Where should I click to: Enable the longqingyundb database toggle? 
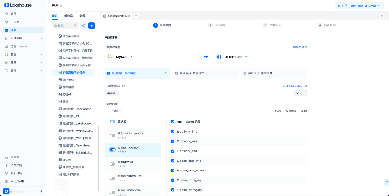coord(112,136)
